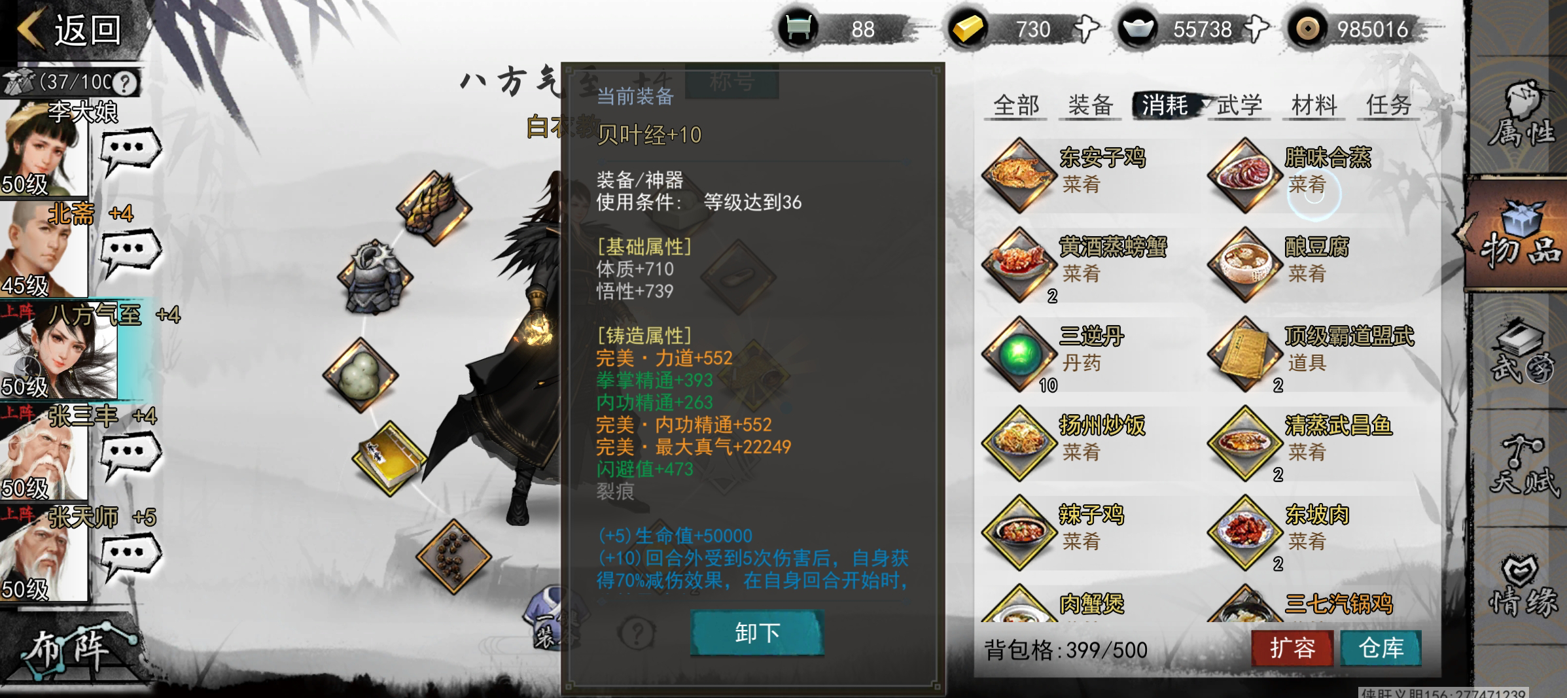Switch to 装备 inventory tab

(1090, 105)
